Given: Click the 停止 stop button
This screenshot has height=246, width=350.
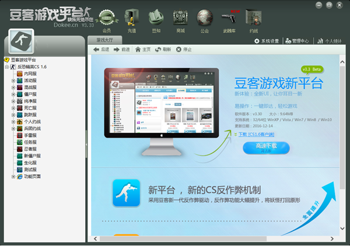Looking at the screenshot, I should (x=184, y=50).
